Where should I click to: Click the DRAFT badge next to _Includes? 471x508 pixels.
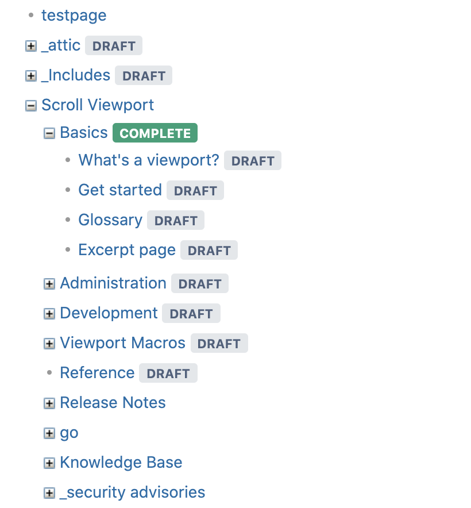[x=144, y=75]
